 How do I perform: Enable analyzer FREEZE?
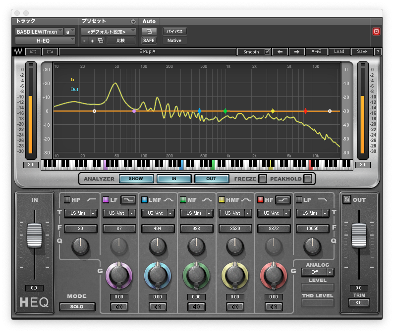(263, 179)
